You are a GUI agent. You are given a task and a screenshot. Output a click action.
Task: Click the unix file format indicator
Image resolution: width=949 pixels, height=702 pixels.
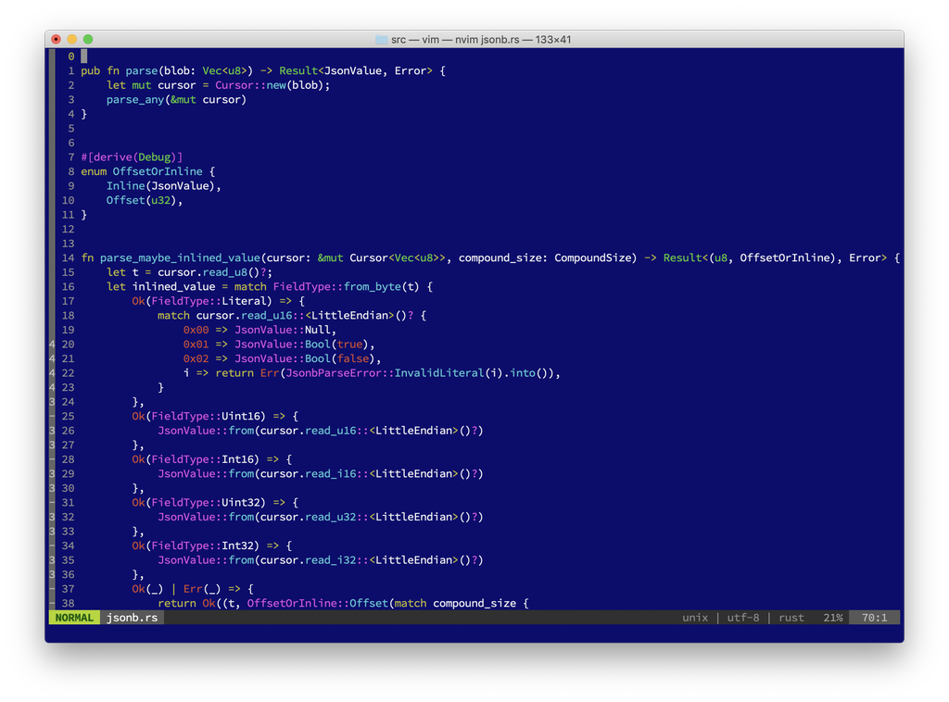coord(695,617)
